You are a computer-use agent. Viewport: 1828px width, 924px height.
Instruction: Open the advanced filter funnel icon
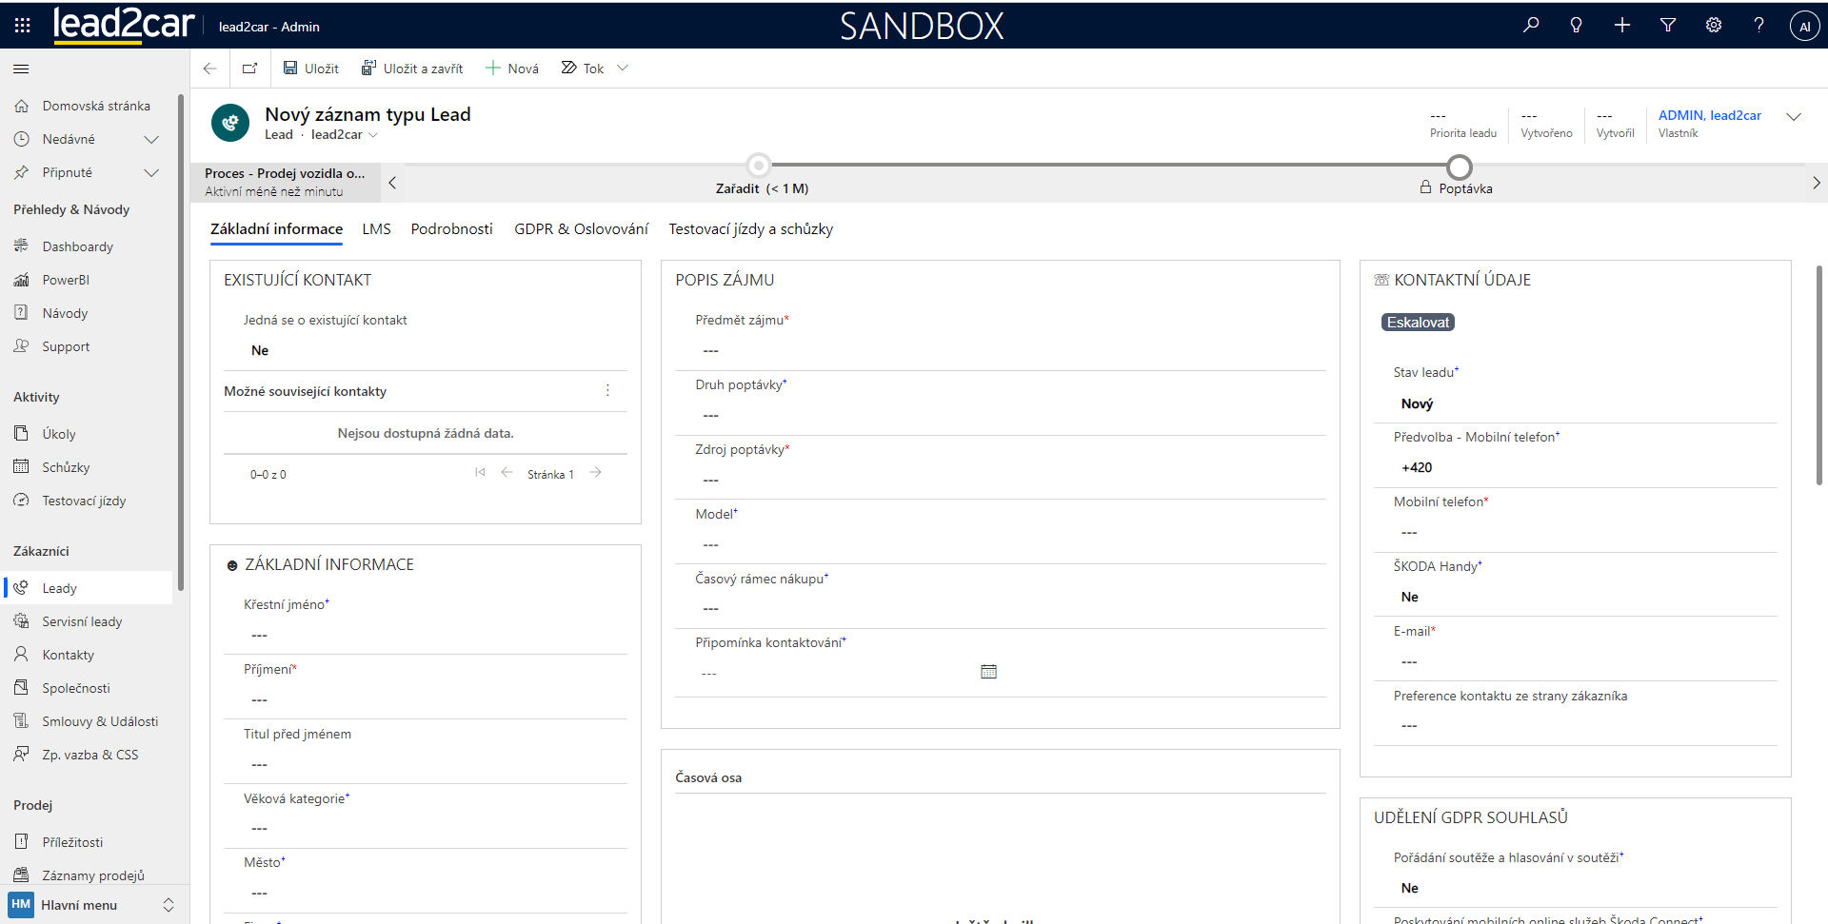[x=1668, y=26]
